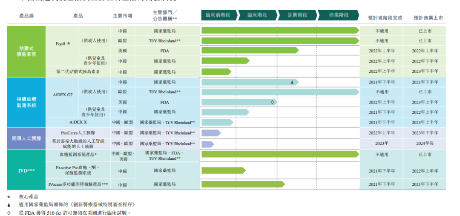This screenshot has height=216, width=460.
Task: Click the AiDEX G7 product name
Action: (x=63, y=95)
